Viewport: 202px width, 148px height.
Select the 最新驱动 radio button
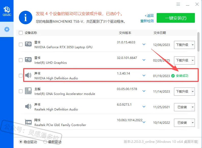tap(45, 142)
